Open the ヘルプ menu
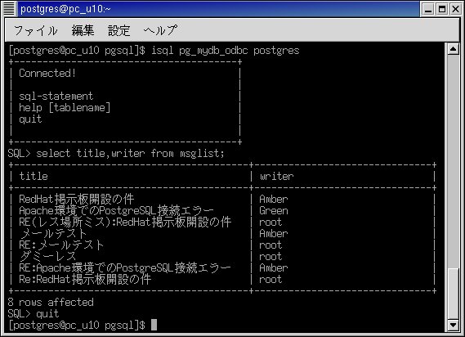This screenshot has width=465, height=337. tap(160, 30)
